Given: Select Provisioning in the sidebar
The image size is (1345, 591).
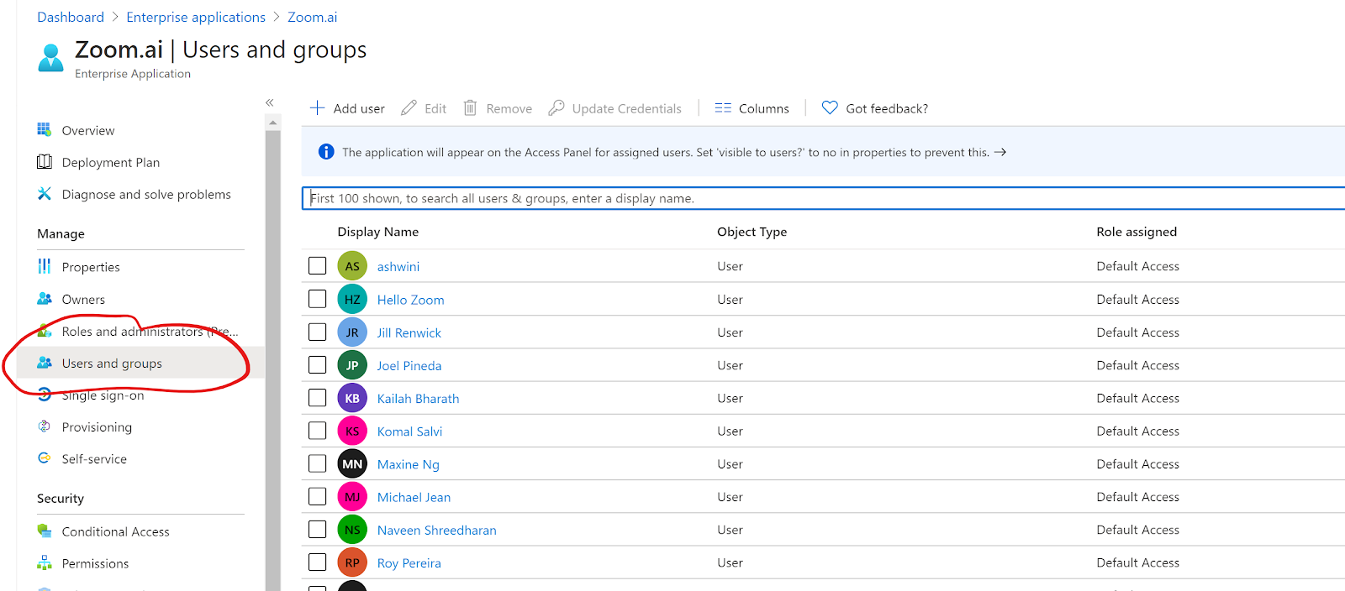Looking at the screenshot, I should pos(97,426).
